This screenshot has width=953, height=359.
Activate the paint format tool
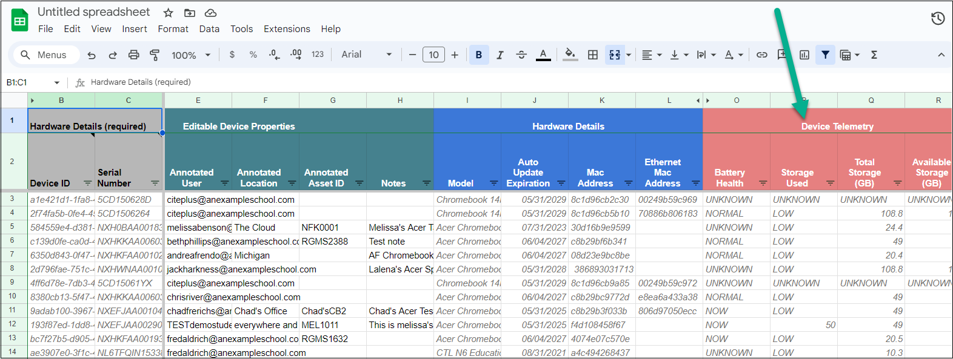(x=155, y=55)
